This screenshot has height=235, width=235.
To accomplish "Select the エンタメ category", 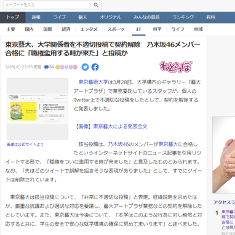I will pyautogui.click(x=89, y=30).
